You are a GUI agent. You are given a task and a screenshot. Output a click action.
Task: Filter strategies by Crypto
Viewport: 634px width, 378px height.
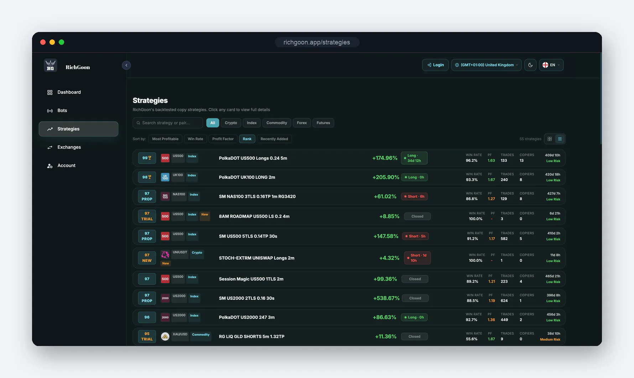(231, 123)
